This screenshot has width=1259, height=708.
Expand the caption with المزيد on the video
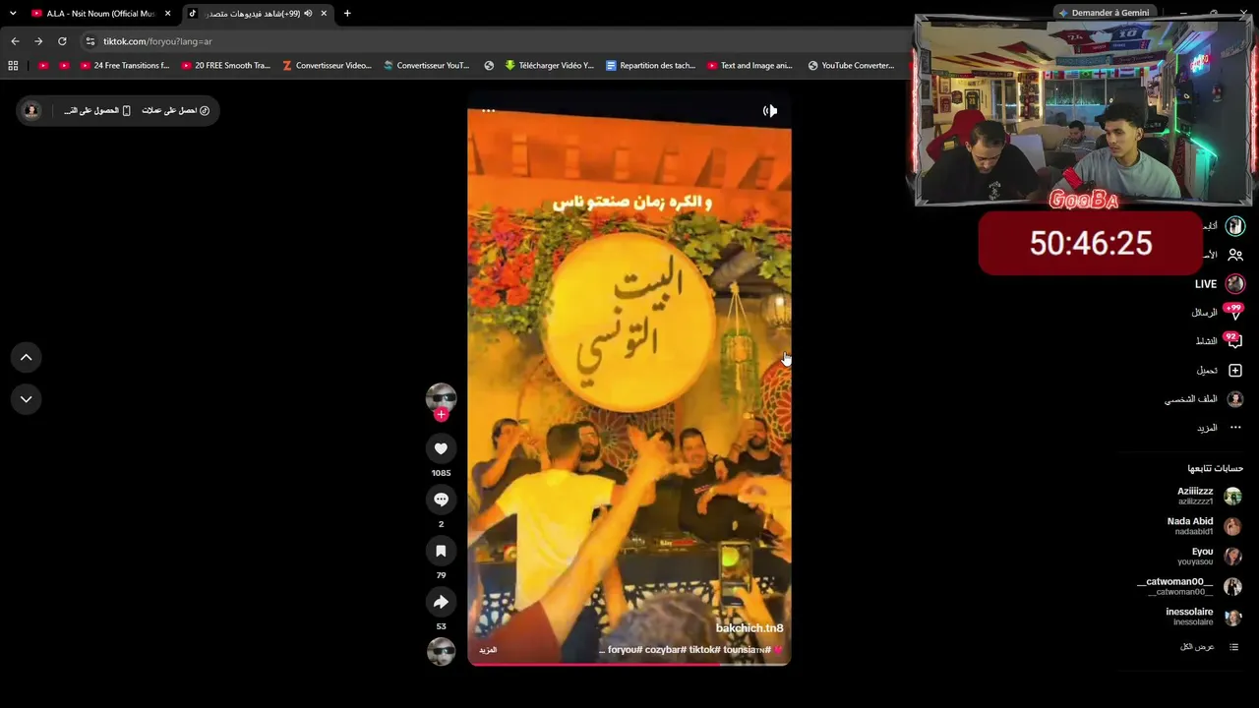click(488, 650)
